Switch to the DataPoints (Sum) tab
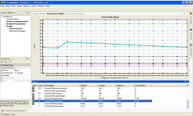Image resolution: width=193 pixels, height=116 pixels. 55,14
